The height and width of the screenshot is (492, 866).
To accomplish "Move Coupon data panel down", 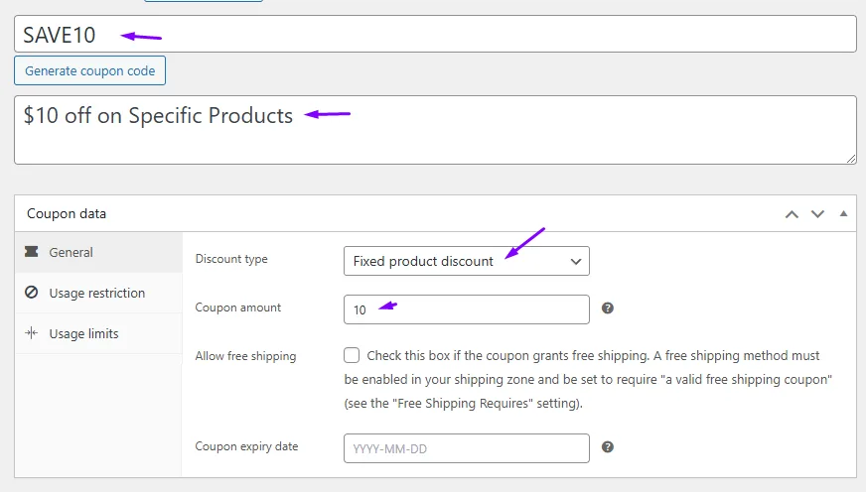I will click(x=818, y=214).
